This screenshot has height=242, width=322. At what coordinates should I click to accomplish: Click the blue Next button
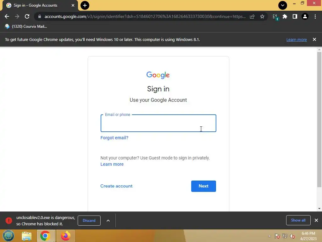[x=203, y=186]
